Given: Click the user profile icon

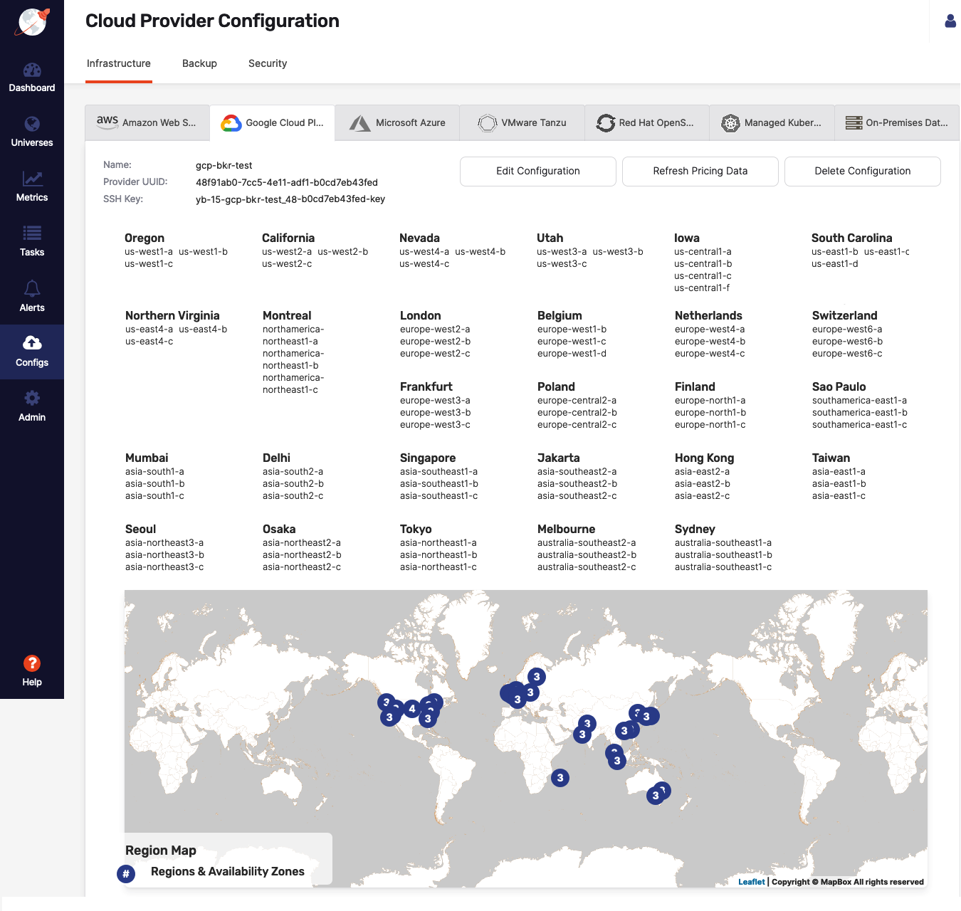Looking at the screenshot, I should coord(950,21).
